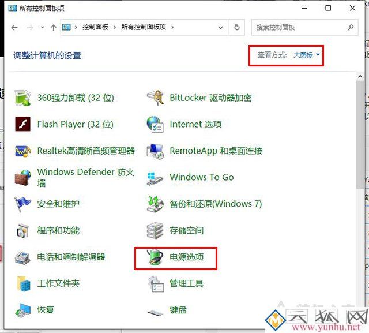Click the 键盘 keyboard icon
369x333 pixels.
[155, 313]
